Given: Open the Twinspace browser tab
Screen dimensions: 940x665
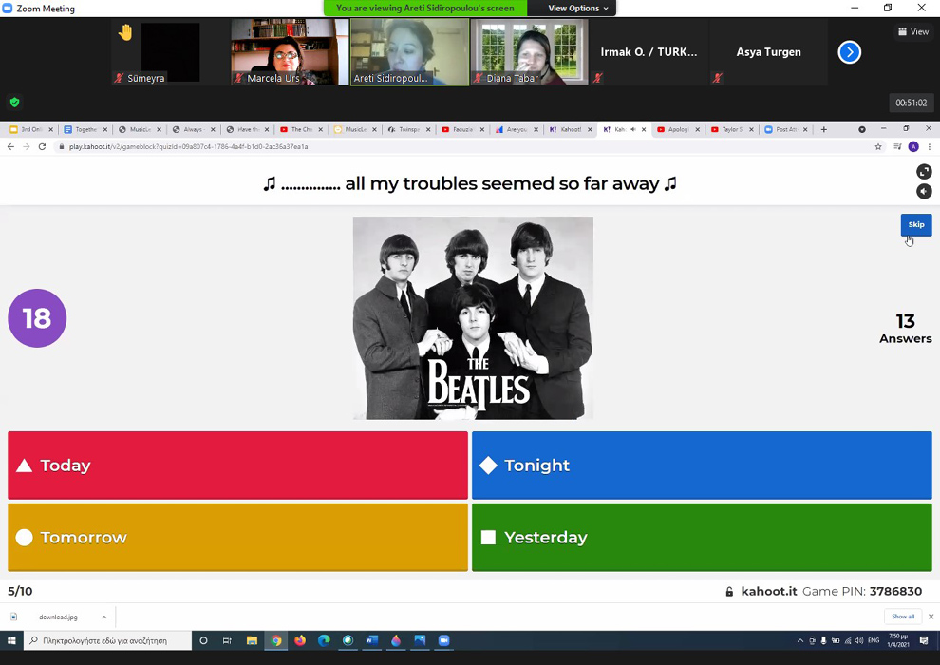Looking at the screenshot, I should tap(408, 129).
